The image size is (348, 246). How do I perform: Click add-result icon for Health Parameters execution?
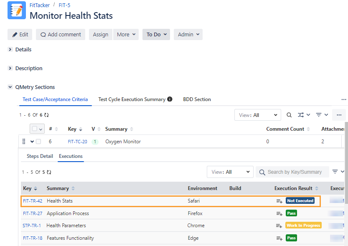coord(279,226)
